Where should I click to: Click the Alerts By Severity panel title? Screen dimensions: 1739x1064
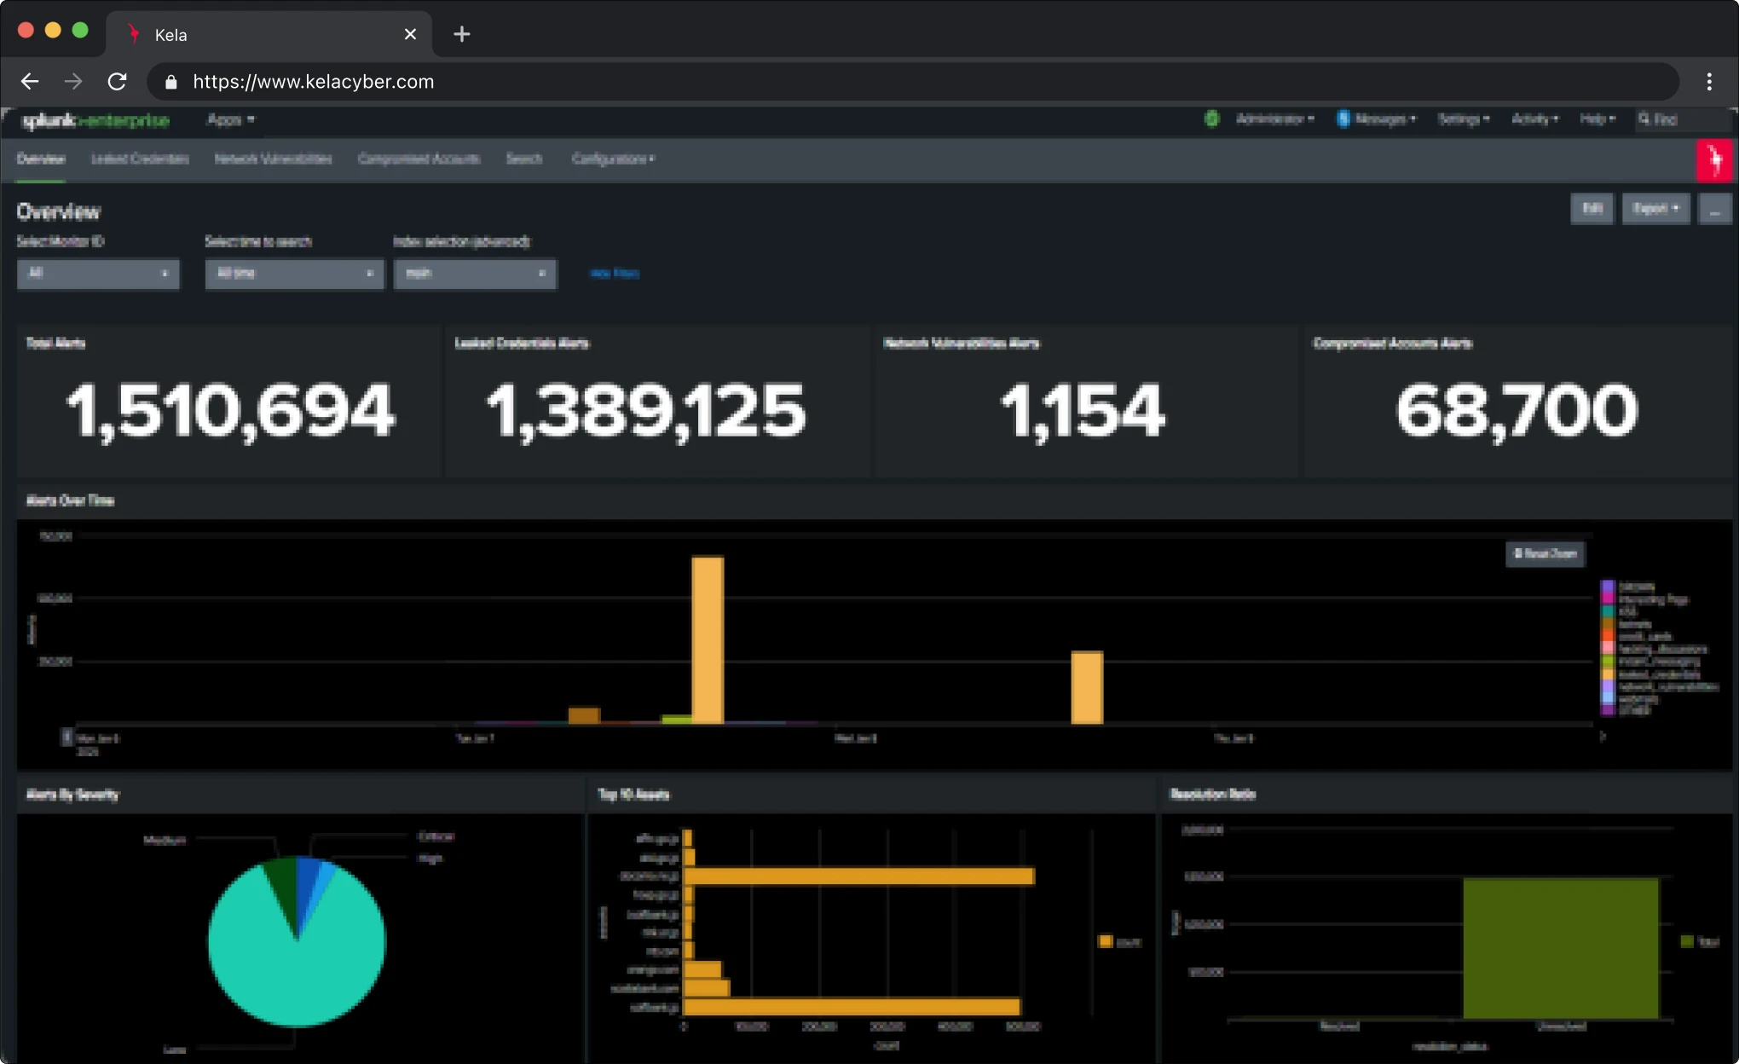click(72, 795)
